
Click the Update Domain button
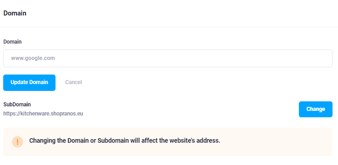tap(29, 83)
